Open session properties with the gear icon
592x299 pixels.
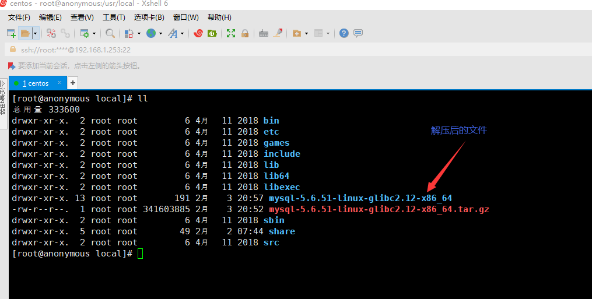point(85,33)
